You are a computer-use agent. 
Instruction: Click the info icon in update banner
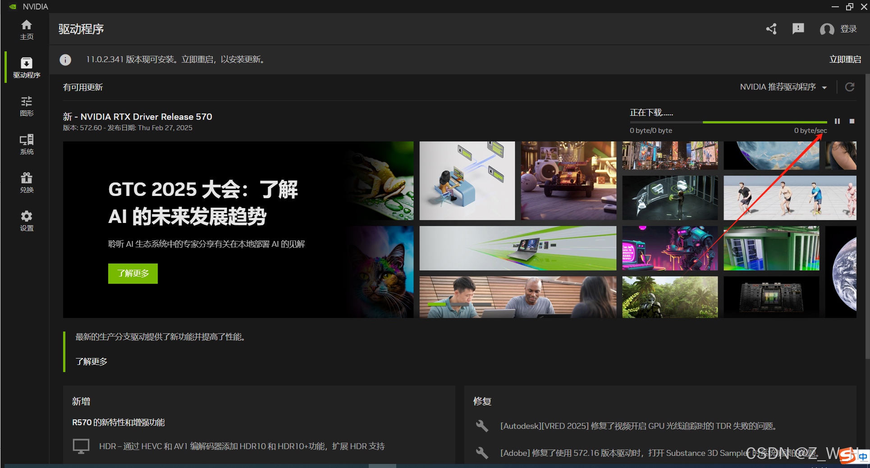[x=65, y=59]
